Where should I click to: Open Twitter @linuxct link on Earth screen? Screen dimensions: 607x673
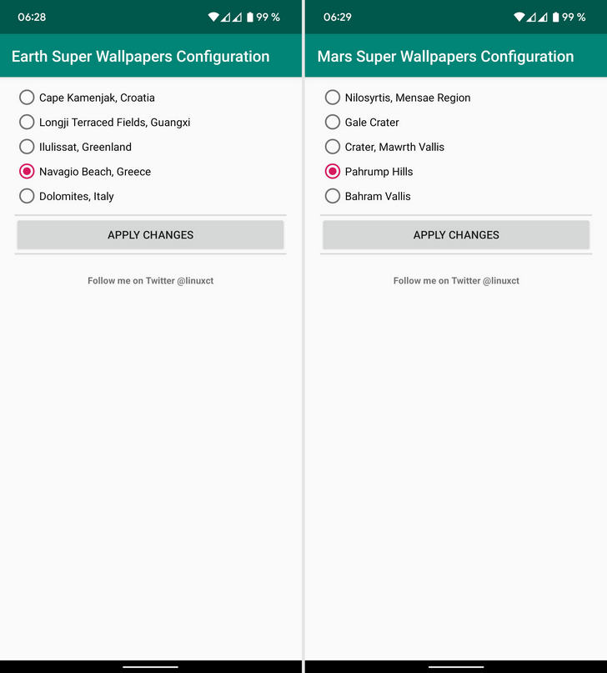tap(151, 281)
